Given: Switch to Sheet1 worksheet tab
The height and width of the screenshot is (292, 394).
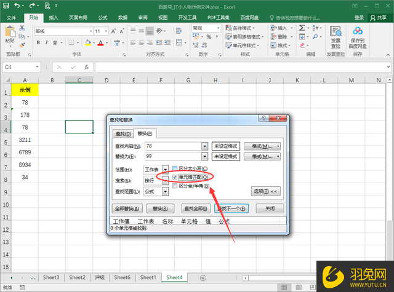Looking at the screenshot, I should point(148,277).
